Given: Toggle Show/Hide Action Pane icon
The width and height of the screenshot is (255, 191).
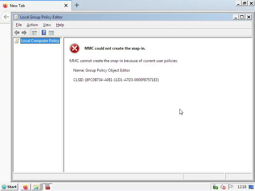Looking at the screenshot, I should (51, 33).
